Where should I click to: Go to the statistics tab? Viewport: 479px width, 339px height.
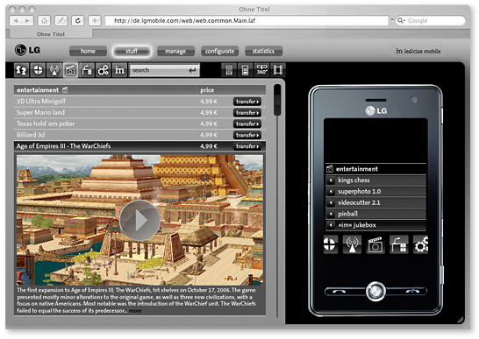263,52
